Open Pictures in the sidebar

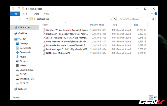(24, 61)
